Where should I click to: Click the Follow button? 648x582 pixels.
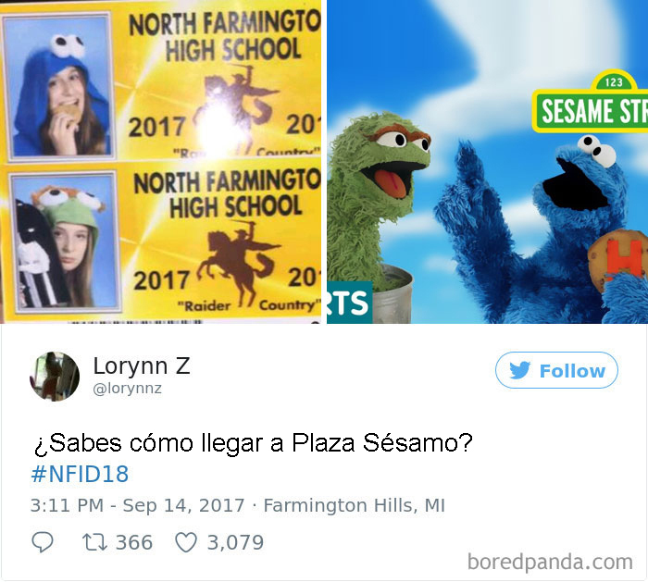(556, 370)
